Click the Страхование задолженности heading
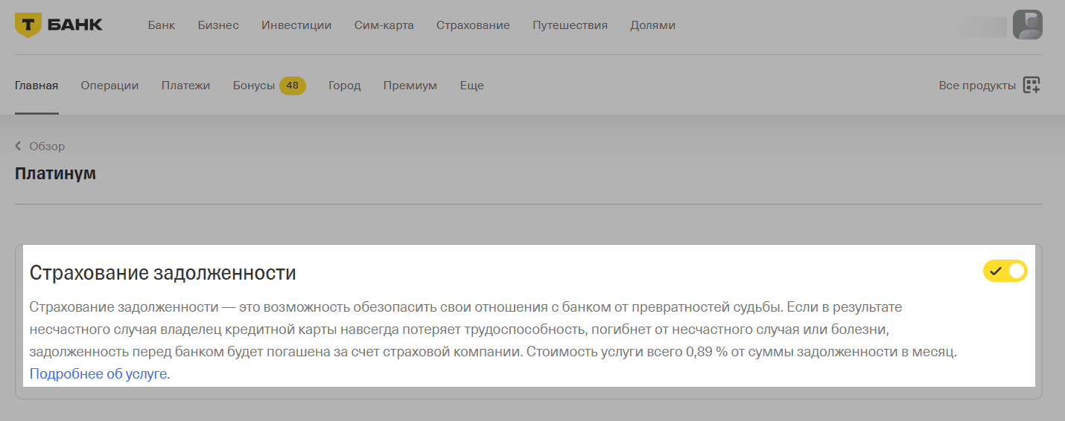1065x421 pixels. click(162, 273)
